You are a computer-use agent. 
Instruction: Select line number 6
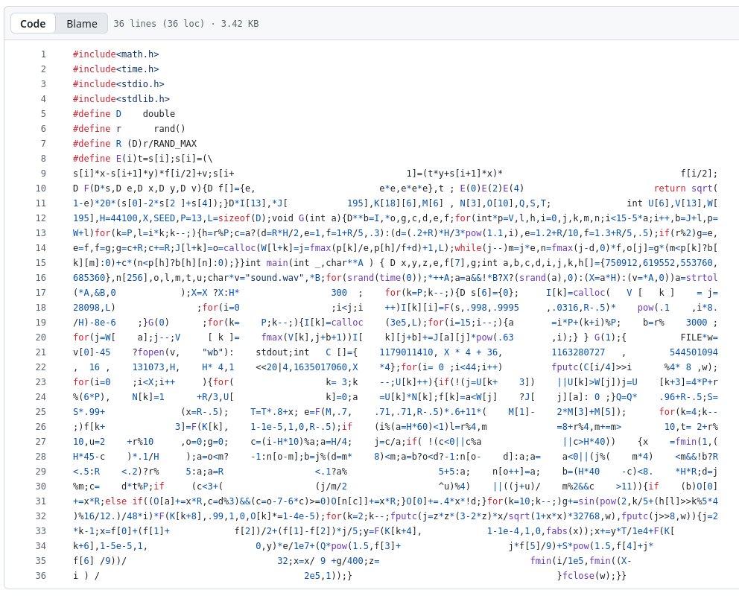(x=43, y=129)
